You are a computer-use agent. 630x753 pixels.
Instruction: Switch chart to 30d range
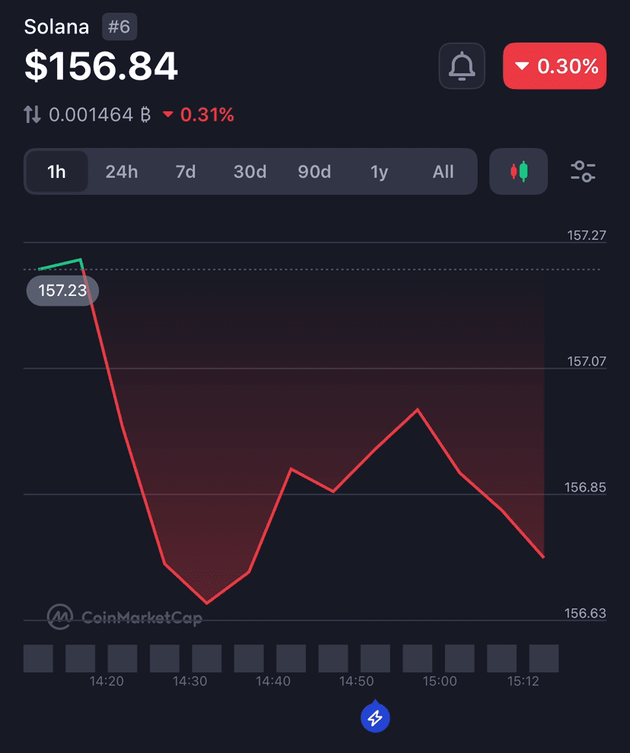click(250, 171)
